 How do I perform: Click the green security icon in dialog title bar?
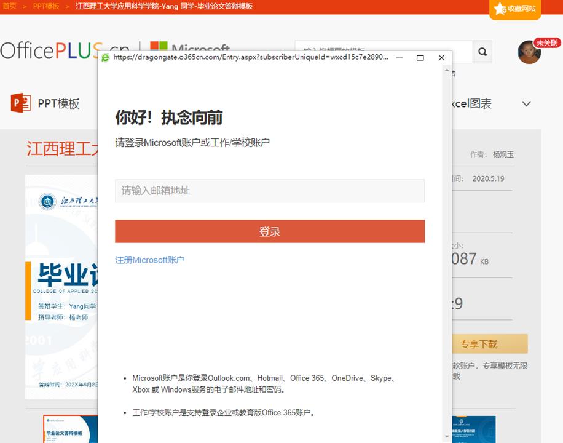point(106,57)
